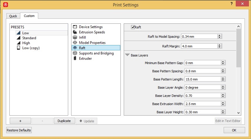The width and height of the screenshot is (251, 139).
Task: Click the Base Pattern Length input field
Action: [202, 79]
